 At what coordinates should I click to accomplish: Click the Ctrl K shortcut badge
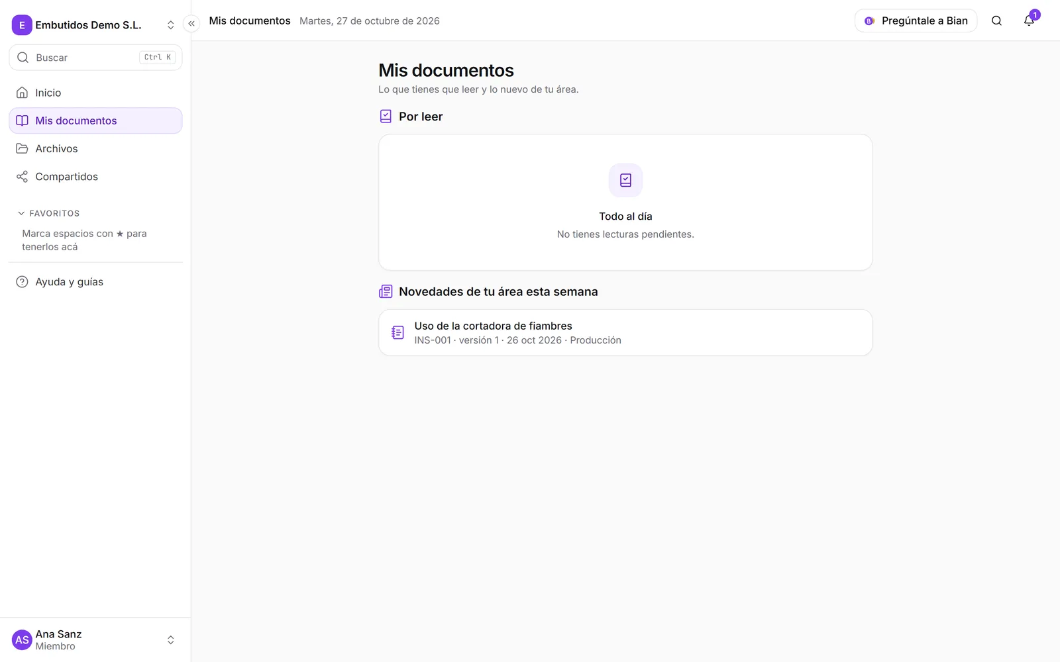click(158, 58)
